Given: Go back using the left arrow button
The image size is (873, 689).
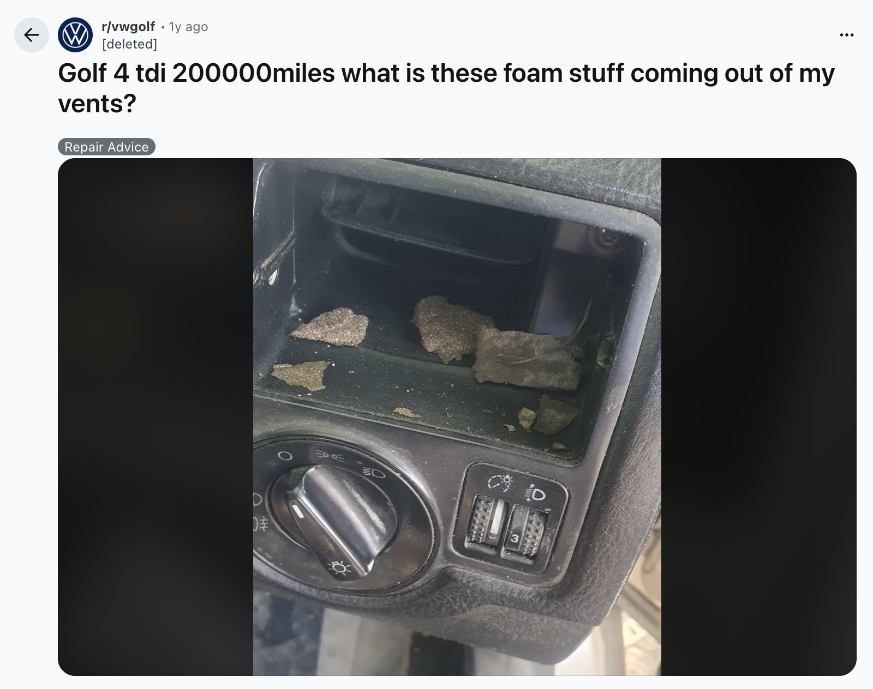Looking at the screenshot, I should (32, 35).
